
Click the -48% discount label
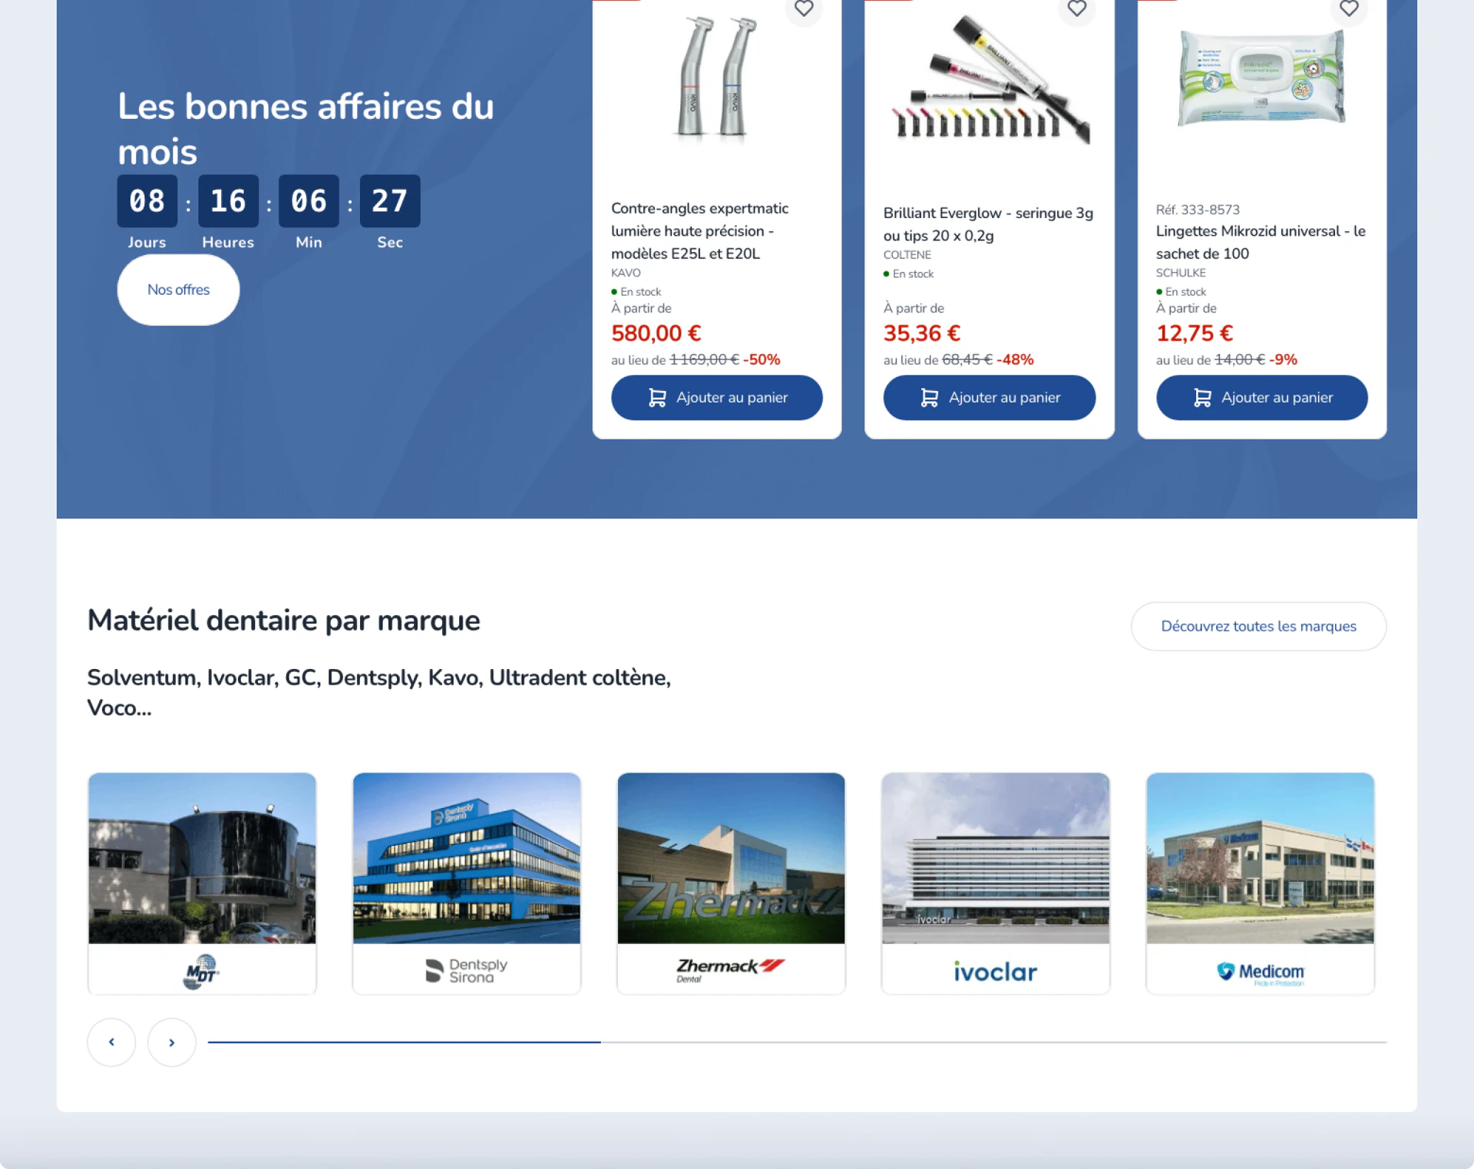point(1015,360)
